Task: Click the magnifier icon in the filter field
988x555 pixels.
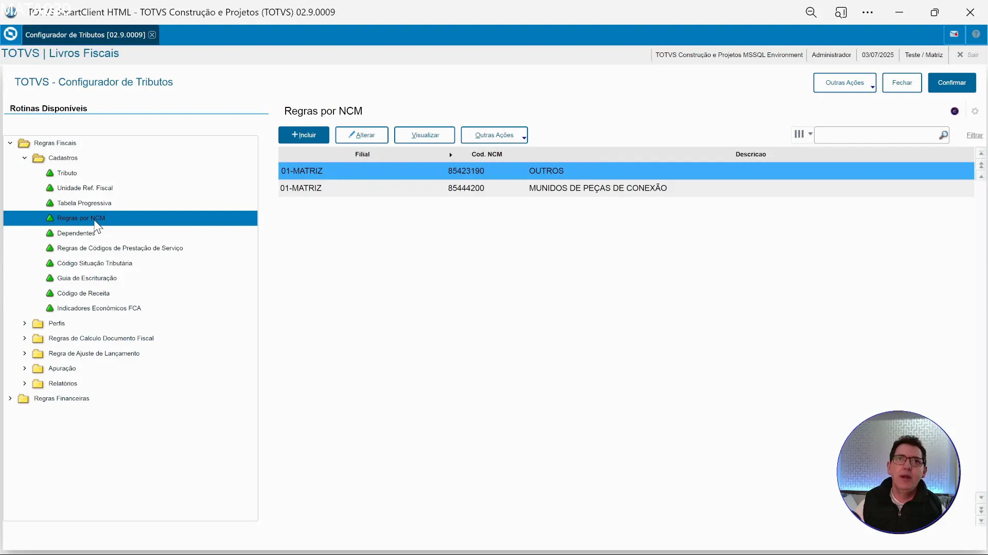Action: pyautogui.click(x=943, y=135)
